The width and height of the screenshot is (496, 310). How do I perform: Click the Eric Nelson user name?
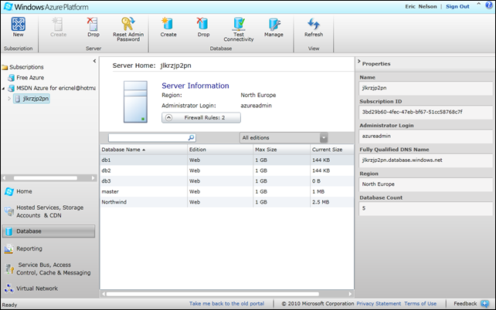pyautogui.click(x=421, y=7)
